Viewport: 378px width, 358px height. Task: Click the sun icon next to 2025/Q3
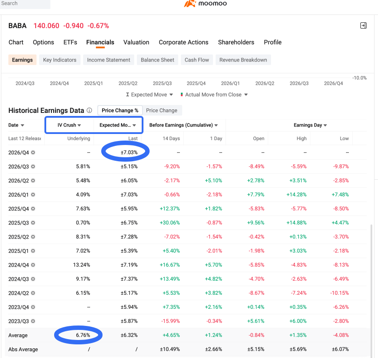coord(33,223)
